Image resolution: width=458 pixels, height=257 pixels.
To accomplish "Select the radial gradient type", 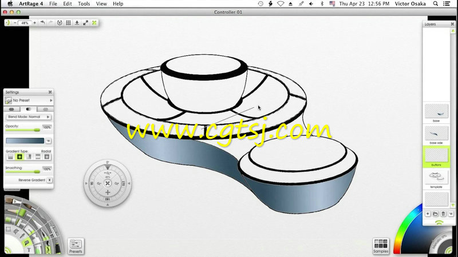I will [x=19, y=157].
